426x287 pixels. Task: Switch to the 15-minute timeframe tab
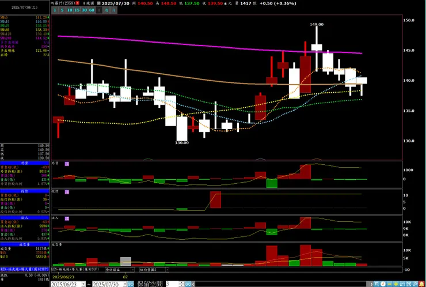(x=77, y=10)
